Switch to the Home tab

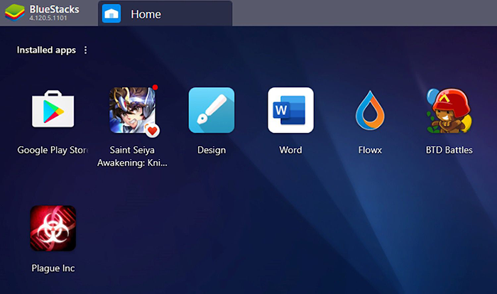point(165,14)
